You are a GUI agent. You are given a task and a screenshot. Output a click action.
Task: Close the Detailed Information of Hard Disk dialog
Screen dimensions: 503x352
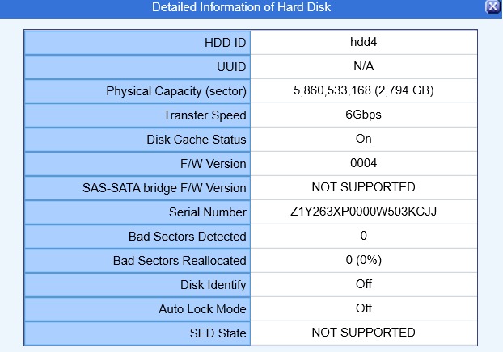(492, 6)
